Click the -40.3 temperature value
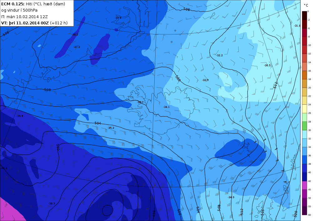 (x=4, y=168)
